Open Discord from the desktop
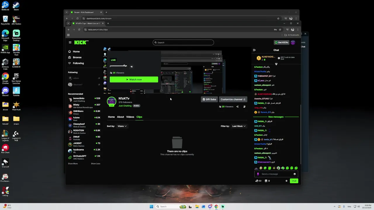Screen dimensions: 374x210 click(x=5, y=92)
